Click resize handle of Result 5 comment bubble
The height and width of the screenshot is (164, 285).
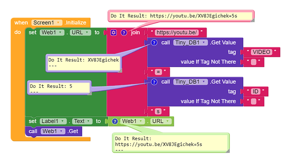(x=90, y=93)
